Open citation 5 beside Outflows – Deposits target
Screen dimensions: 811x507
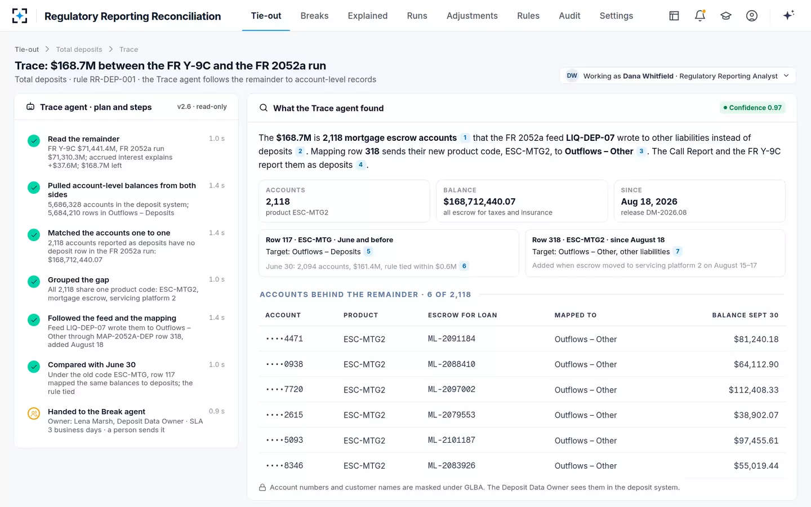tap(368, 252)
